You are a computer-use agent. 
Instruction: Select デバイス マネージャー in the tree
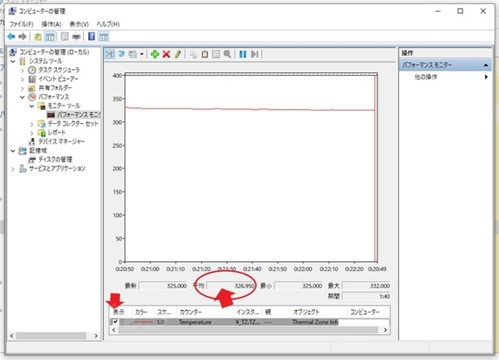point(62,141)
